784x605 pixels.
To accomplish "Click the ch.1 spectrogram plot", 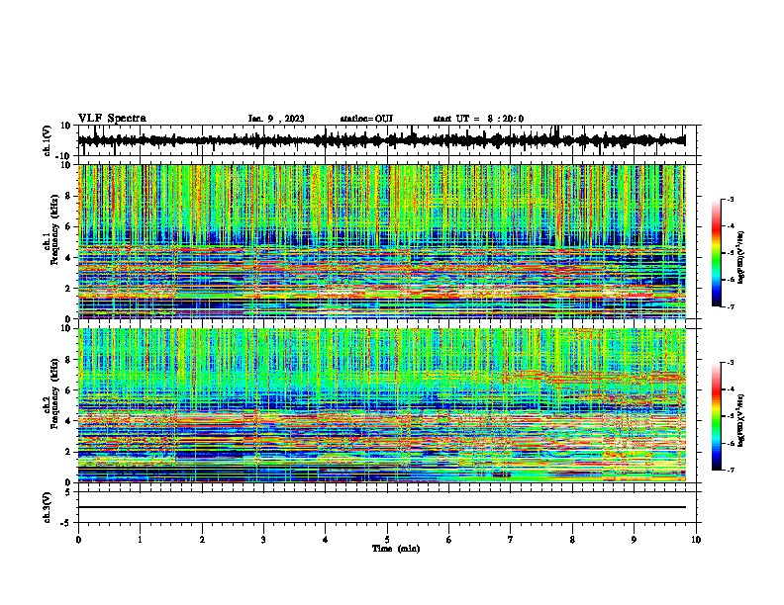I will (x=382, y=241).
